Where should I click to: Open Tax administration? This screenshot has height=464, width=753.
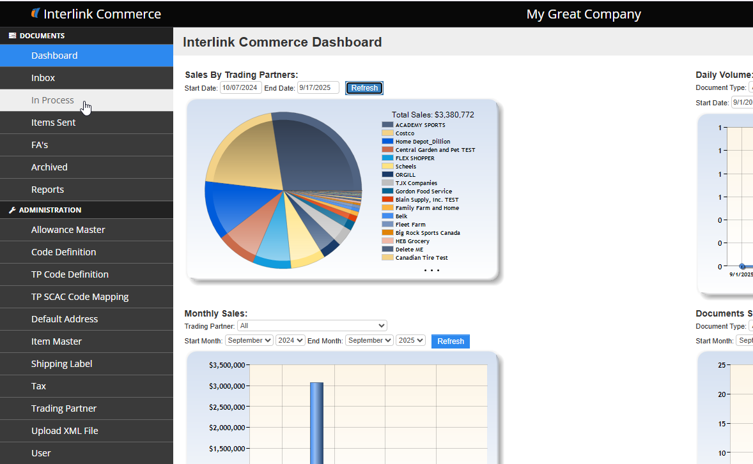tap(86, 386)
